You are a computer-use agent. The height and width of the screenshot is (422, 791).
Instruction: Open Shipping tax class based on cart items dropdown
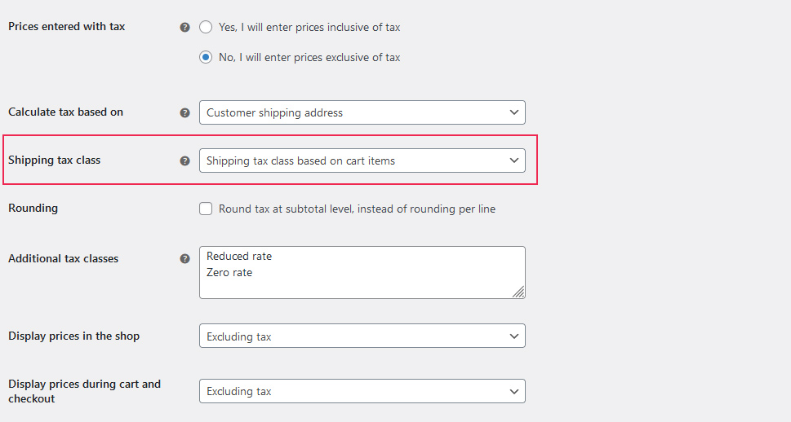[362, 160]
